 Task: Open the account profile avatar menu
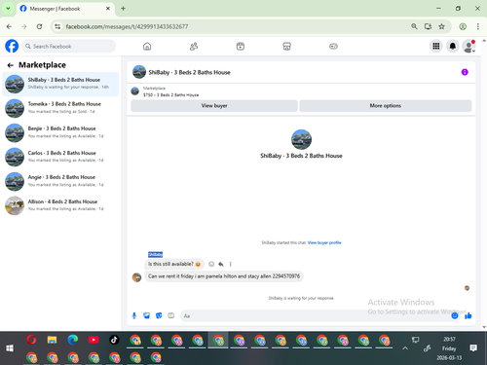coord(468,46)
